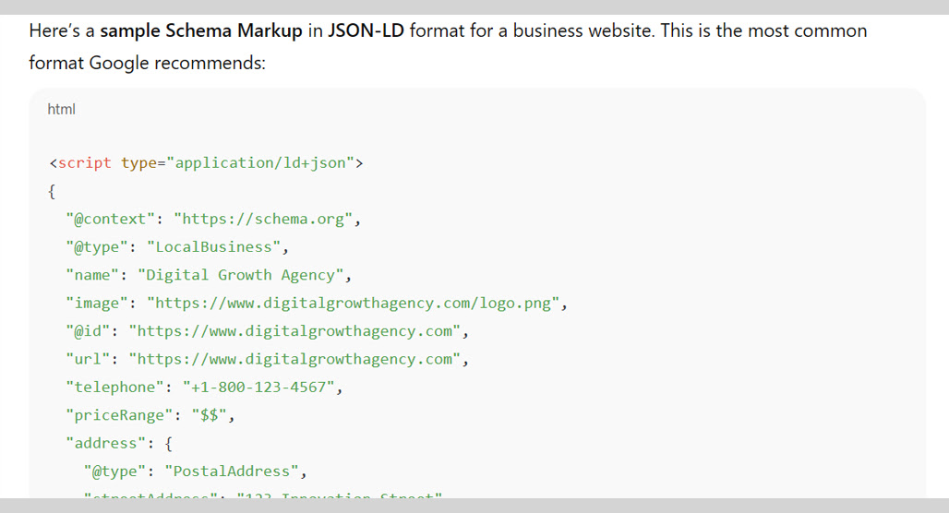
Task: Click the "LocalBusiness" type value
Action: (213, 247)
